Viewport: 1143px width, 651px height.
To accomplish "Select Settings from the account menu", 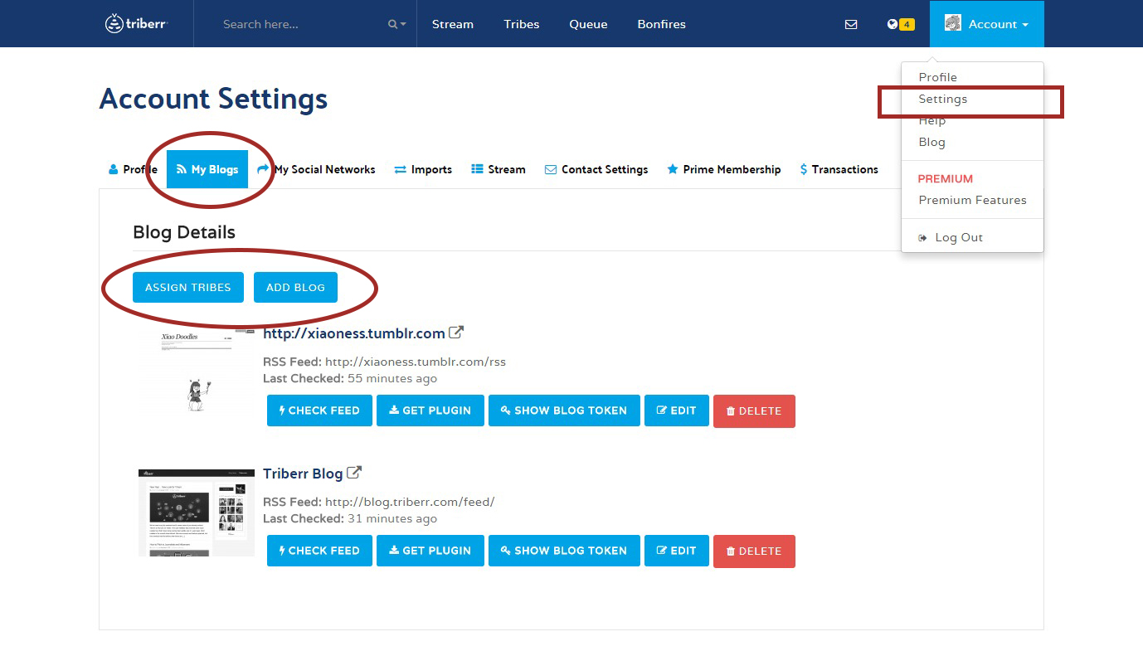I will pyautogui.click(x=942, y=99).
